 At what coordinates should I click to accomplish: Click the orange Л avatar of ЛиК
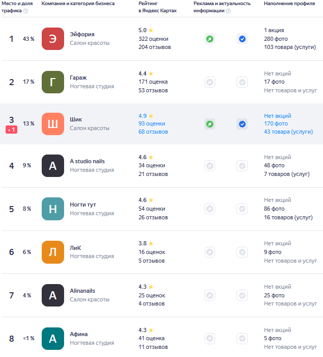tap(53, 252)
